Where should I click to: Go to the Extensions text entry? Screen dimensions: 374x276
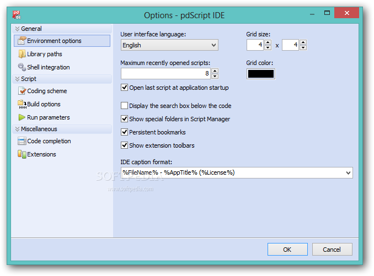(x=41, y=154)
